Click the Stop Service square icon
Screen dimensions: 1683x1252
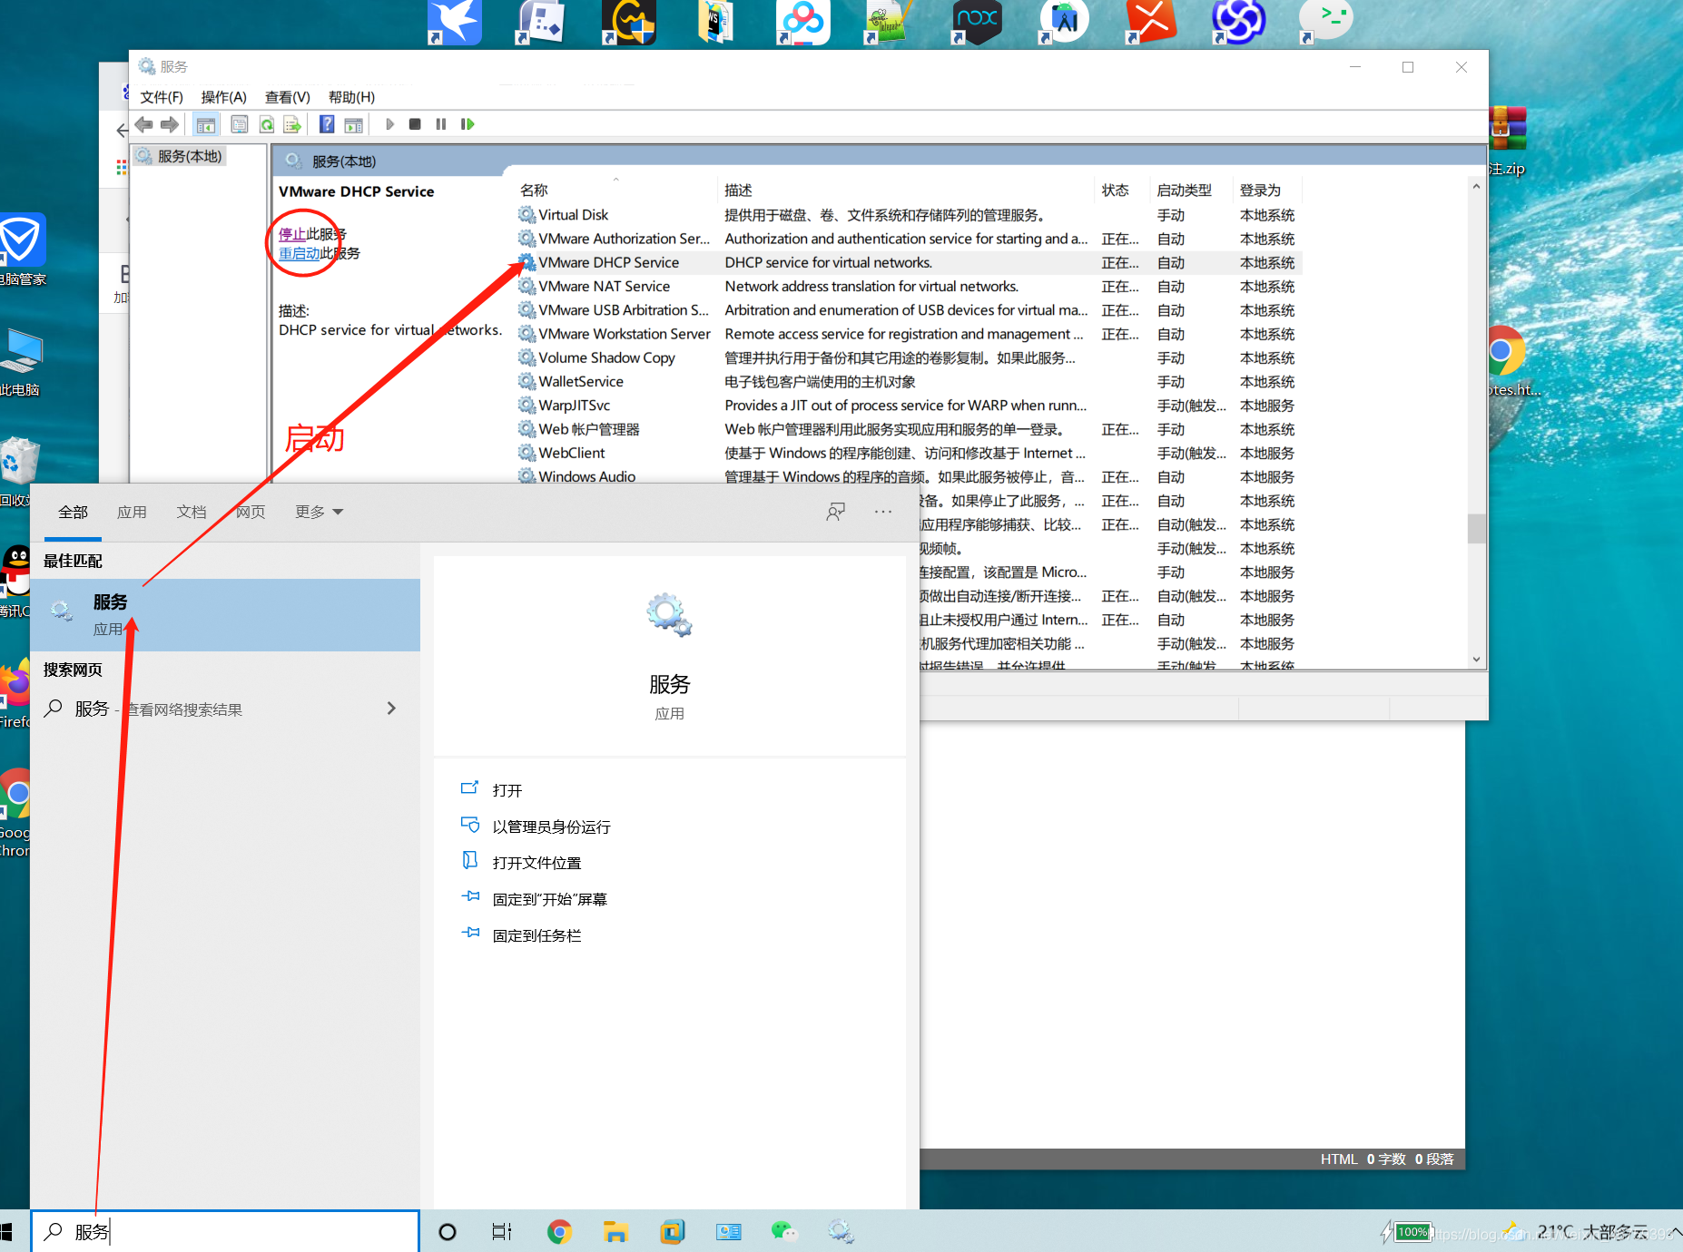(x=415, y=124)
